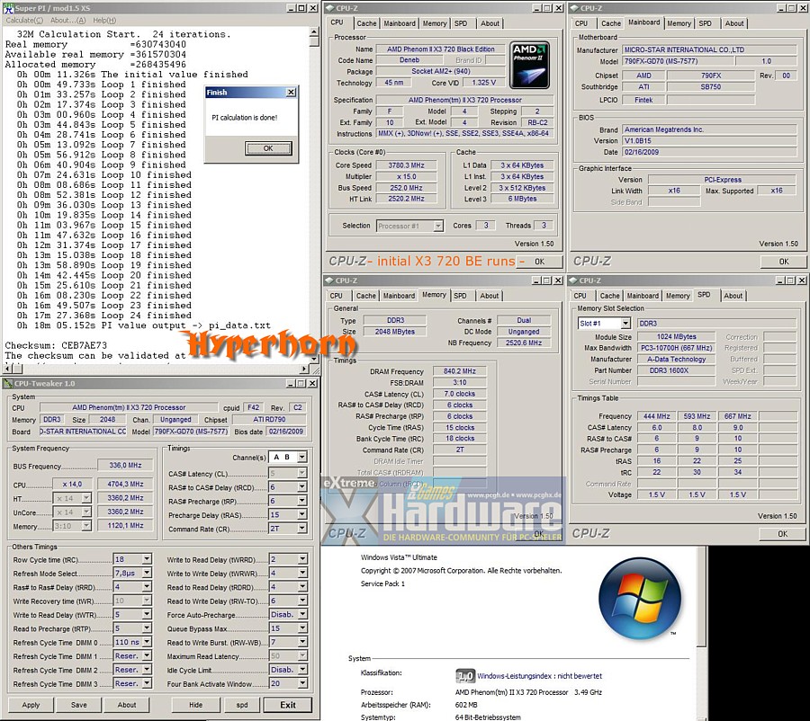
Task: Click the CPU multiplier x 14,0 field
Action: pos(72,484)
